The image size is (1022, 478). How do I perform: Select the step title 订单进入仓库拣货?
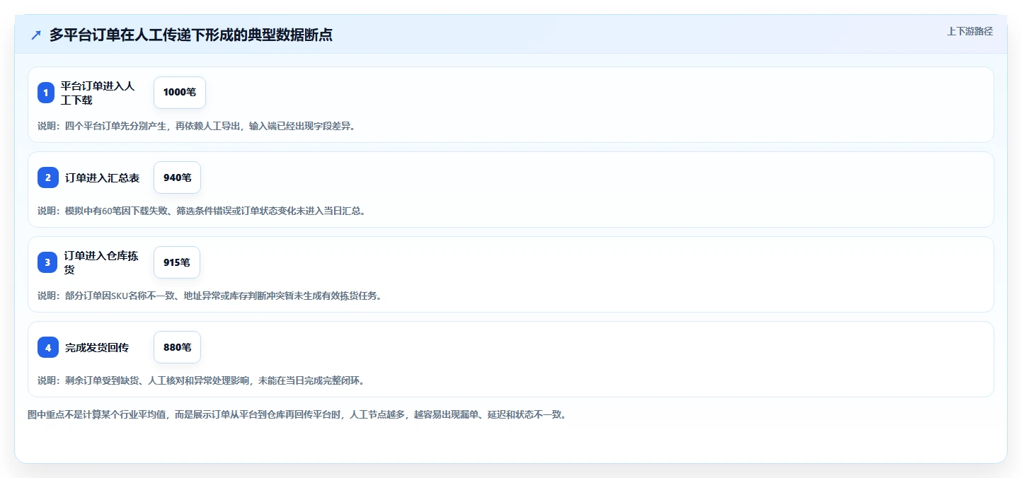click(101, 262)
